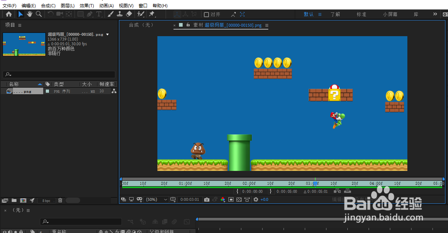Click the set out point bracket
This screenshot has height=233, width=448.
(x=271, y=191)
